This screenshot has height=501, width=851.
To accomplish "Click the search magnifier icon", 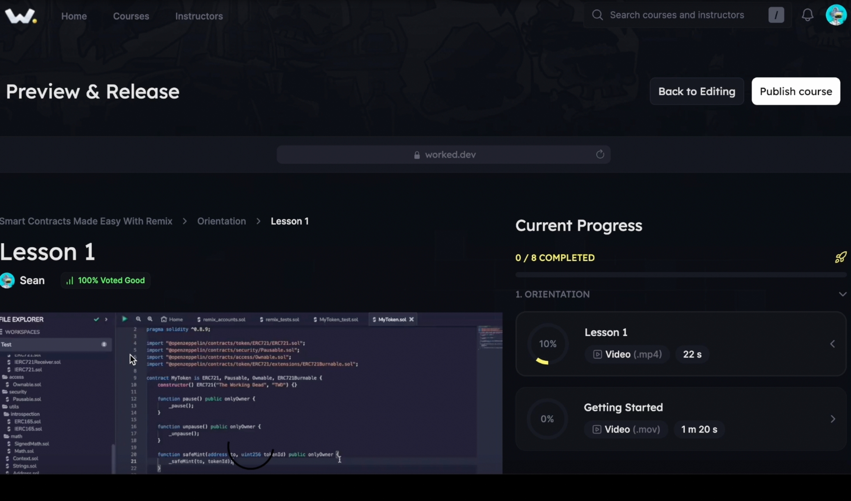I will click(597, 15).
